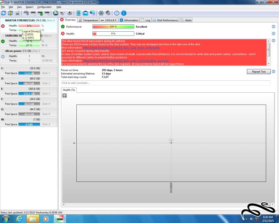Open the Help menu
This screenshot has width=279, height=223.
click(59, 7)
